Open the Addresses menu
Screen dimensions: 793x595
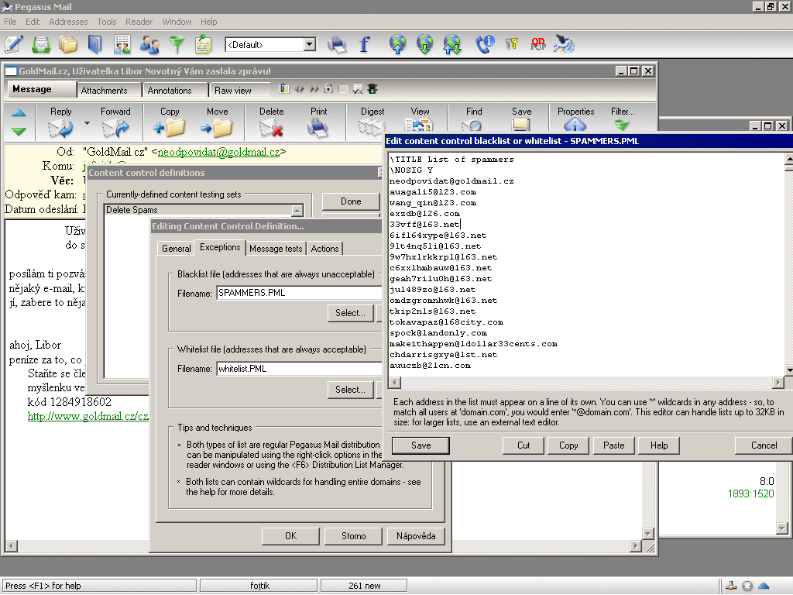68,22
